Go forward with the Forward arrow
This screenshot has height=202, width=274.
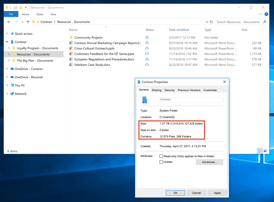tap(16, 22)
